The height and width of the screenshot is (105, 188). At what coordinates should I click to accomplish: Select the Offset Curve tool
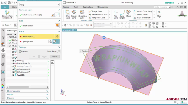pyautogui.click(x=68, y=14)
